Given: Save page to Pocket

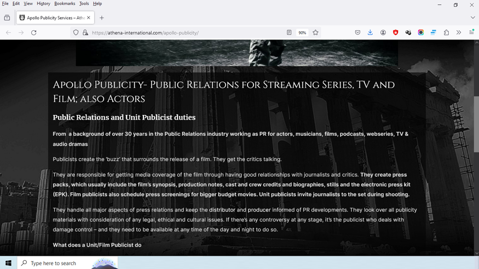Looking at the screenshot, I should coord(357,33).
